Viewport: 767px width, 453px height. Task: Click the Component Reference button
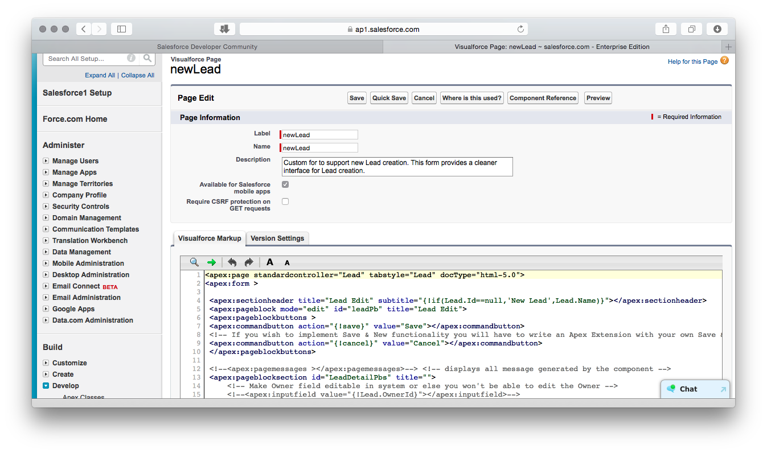click(x=543, y=98)
